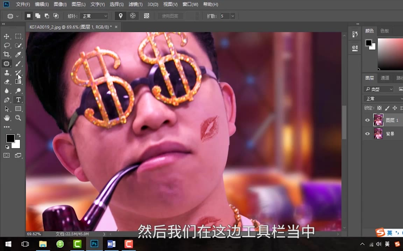
Task: Select the Move tool
Action: pos(7,36)
